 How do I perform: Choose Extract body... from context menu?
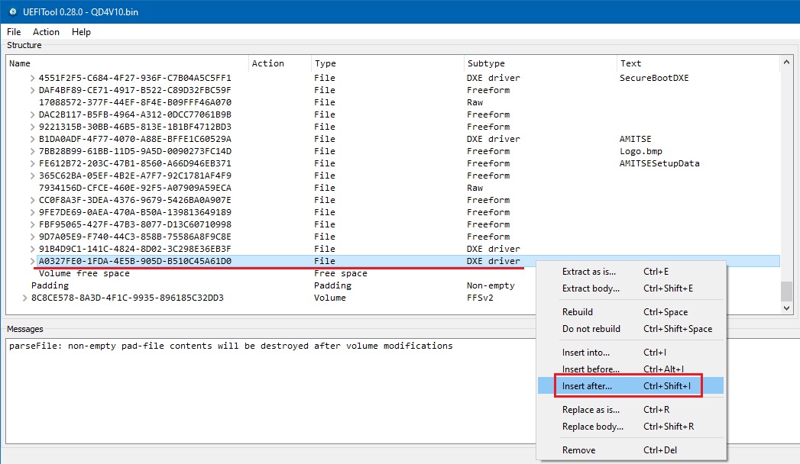click(630, 288)
